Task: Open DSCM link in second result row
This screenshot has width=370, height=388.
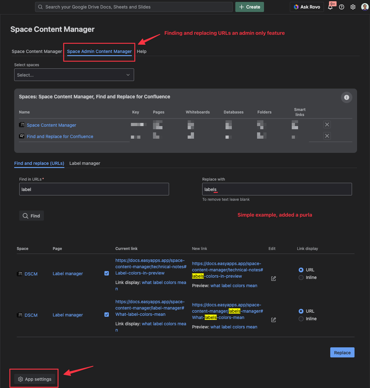Action: [31, 315]
